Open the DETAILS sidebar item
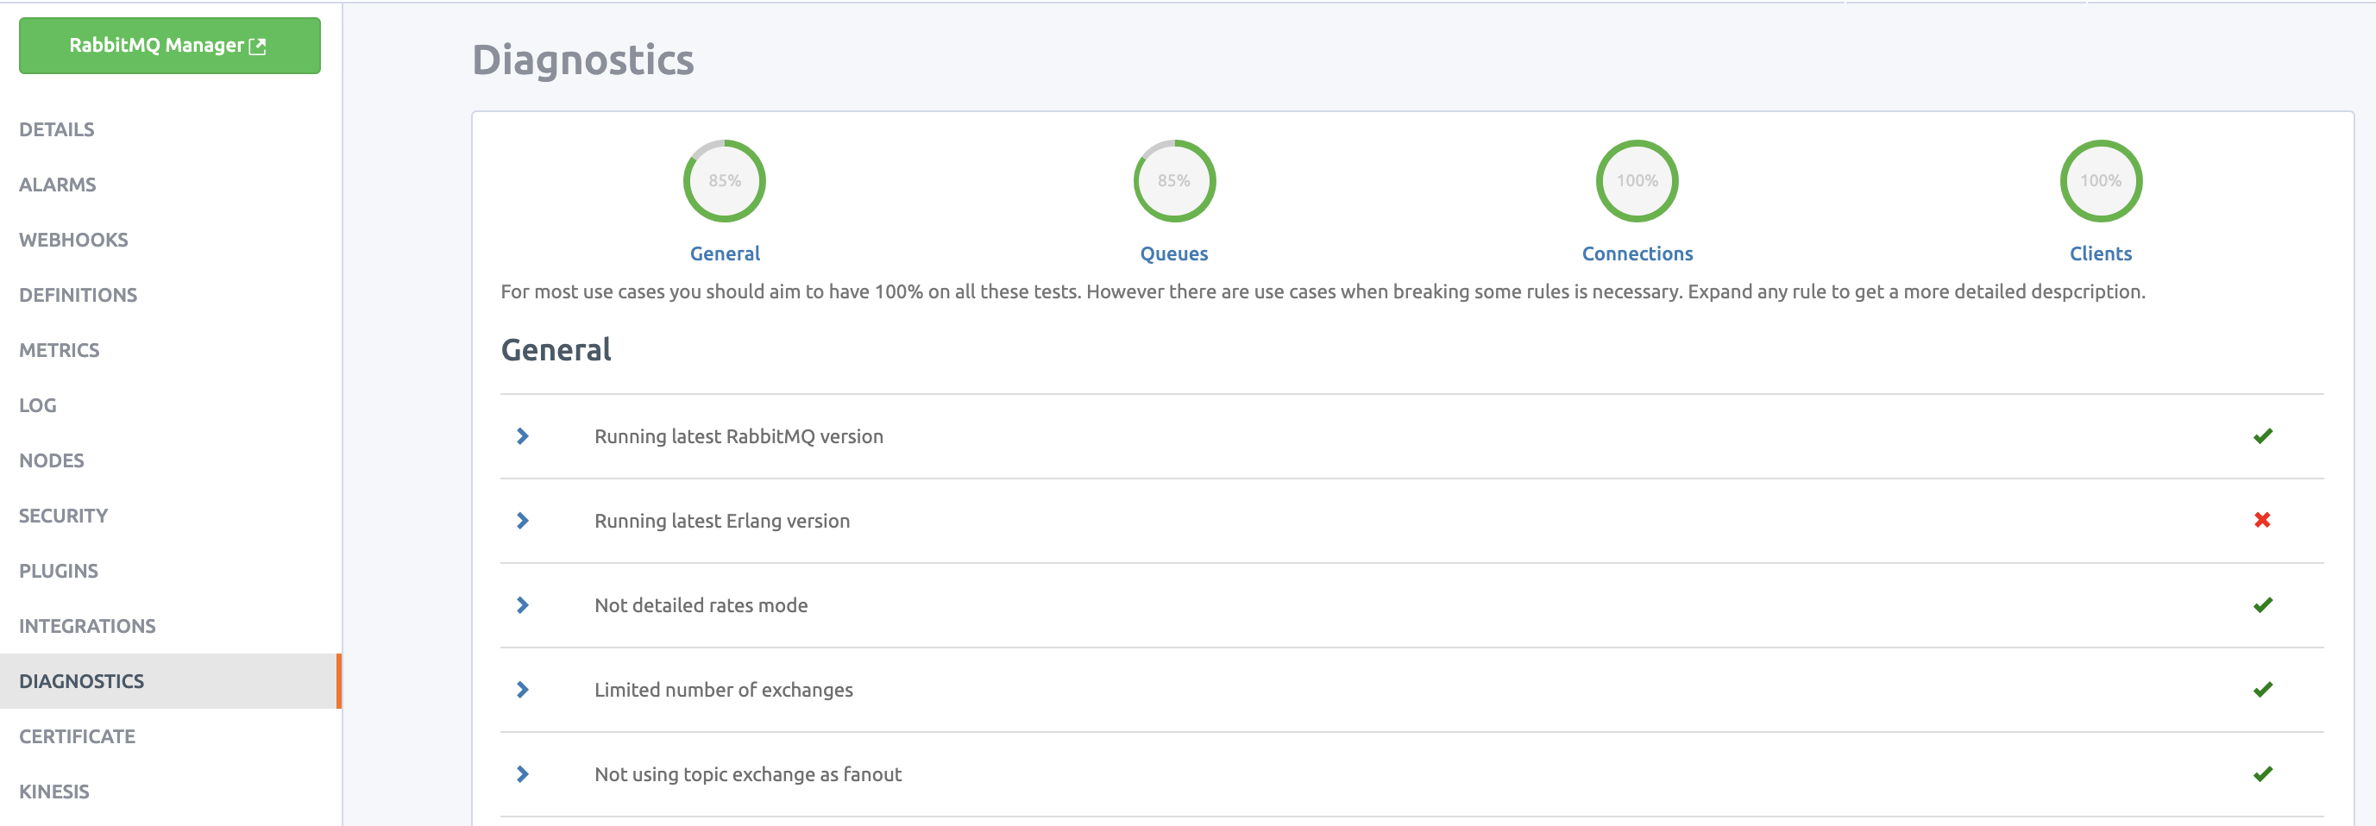This screenshot has height=826, width=2376. 56,129
